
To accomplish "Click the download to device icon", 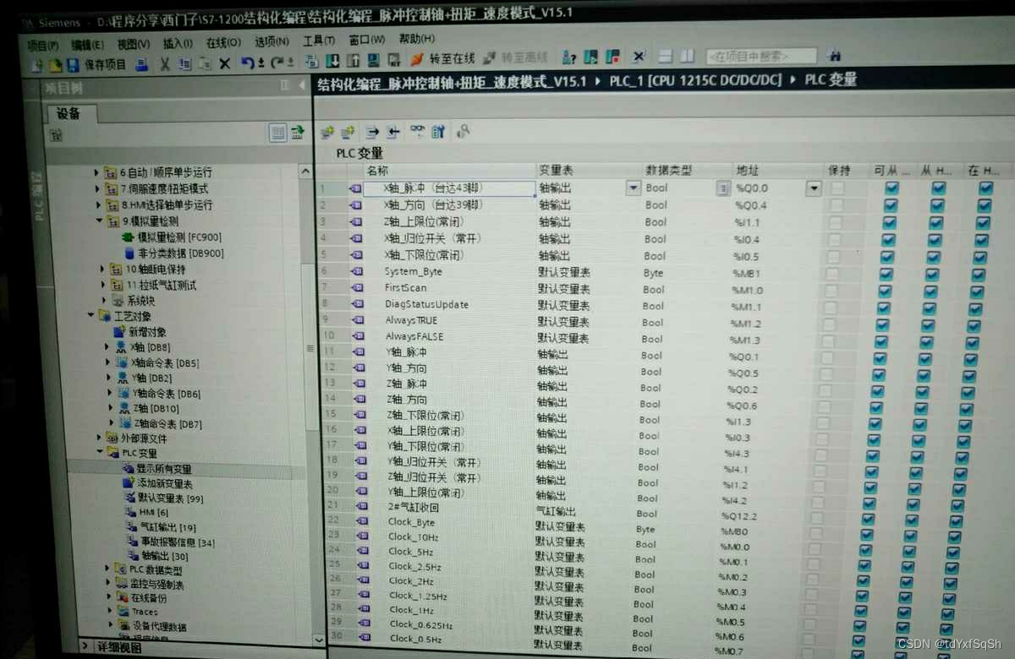I will coord(332,61).
